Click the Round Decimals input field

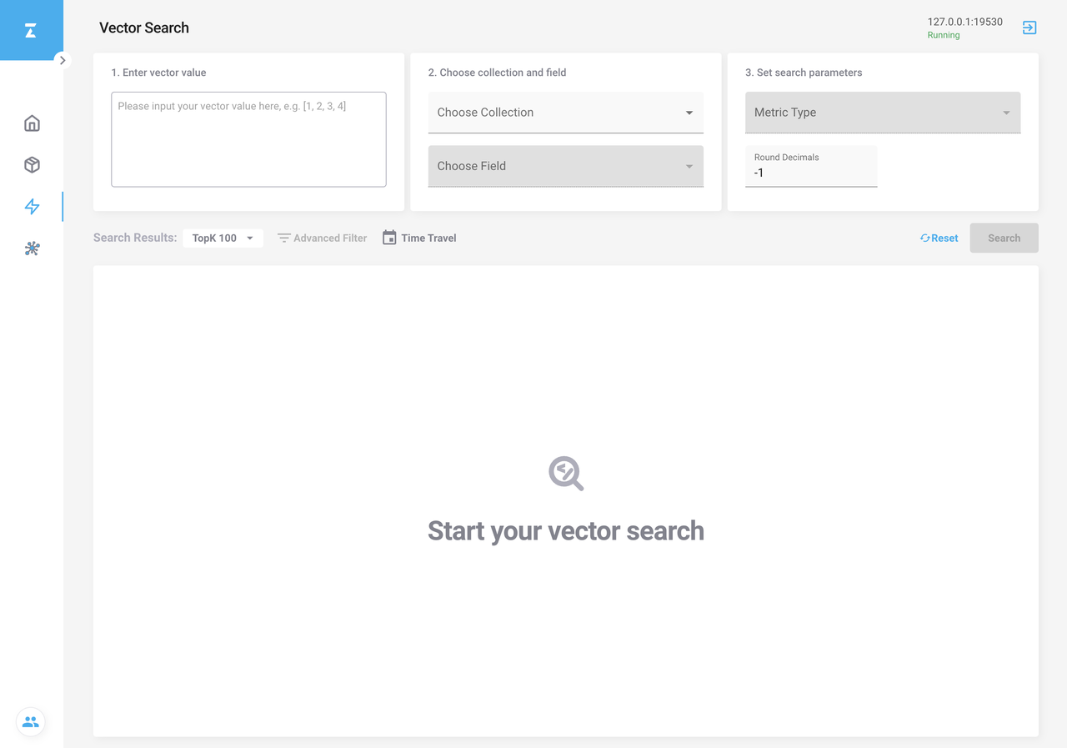(x=810, y=173)
